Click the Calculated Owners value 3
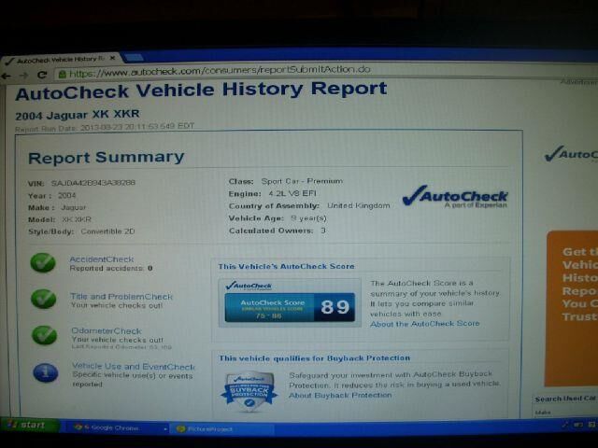Image resolution: width=598 pixels, height=448 pixels. pos(323,231)
